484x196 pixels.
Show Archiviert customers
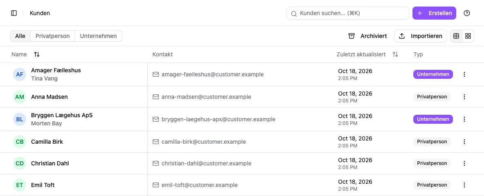[x=367, y=36]
